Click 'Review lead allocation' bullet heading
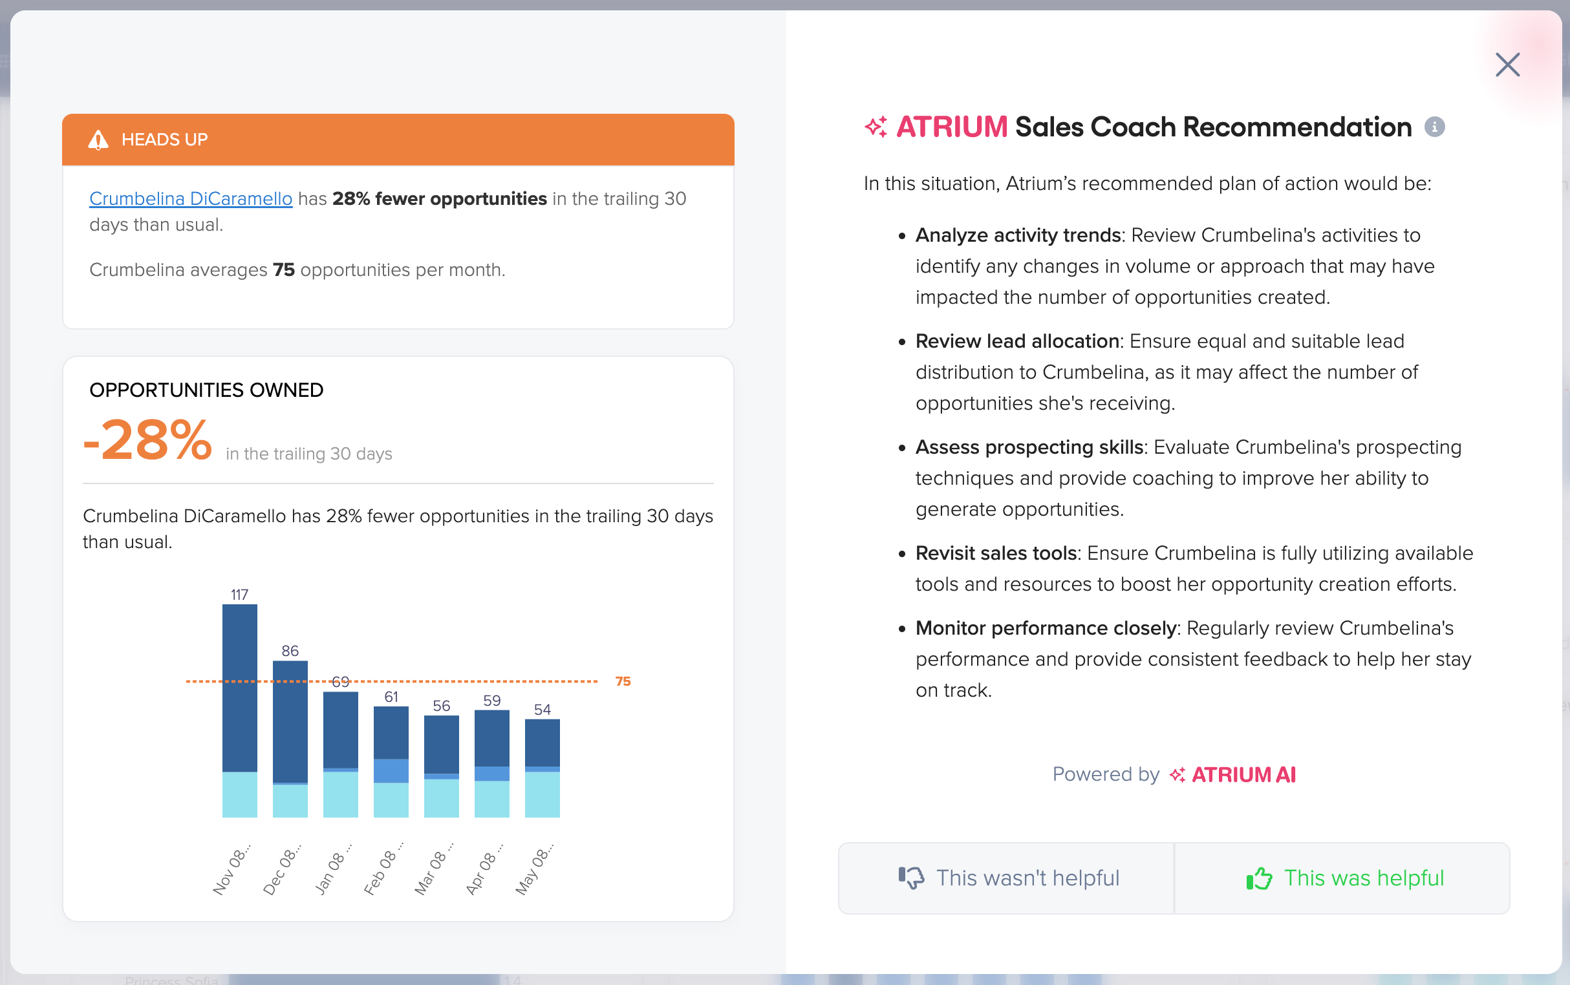Viewport: 1570px width, 985px height. coord(1017,341)
